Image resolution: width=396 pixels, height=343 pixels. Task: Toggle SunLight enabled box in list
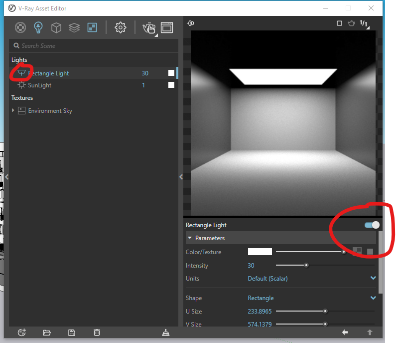[171, 85]
